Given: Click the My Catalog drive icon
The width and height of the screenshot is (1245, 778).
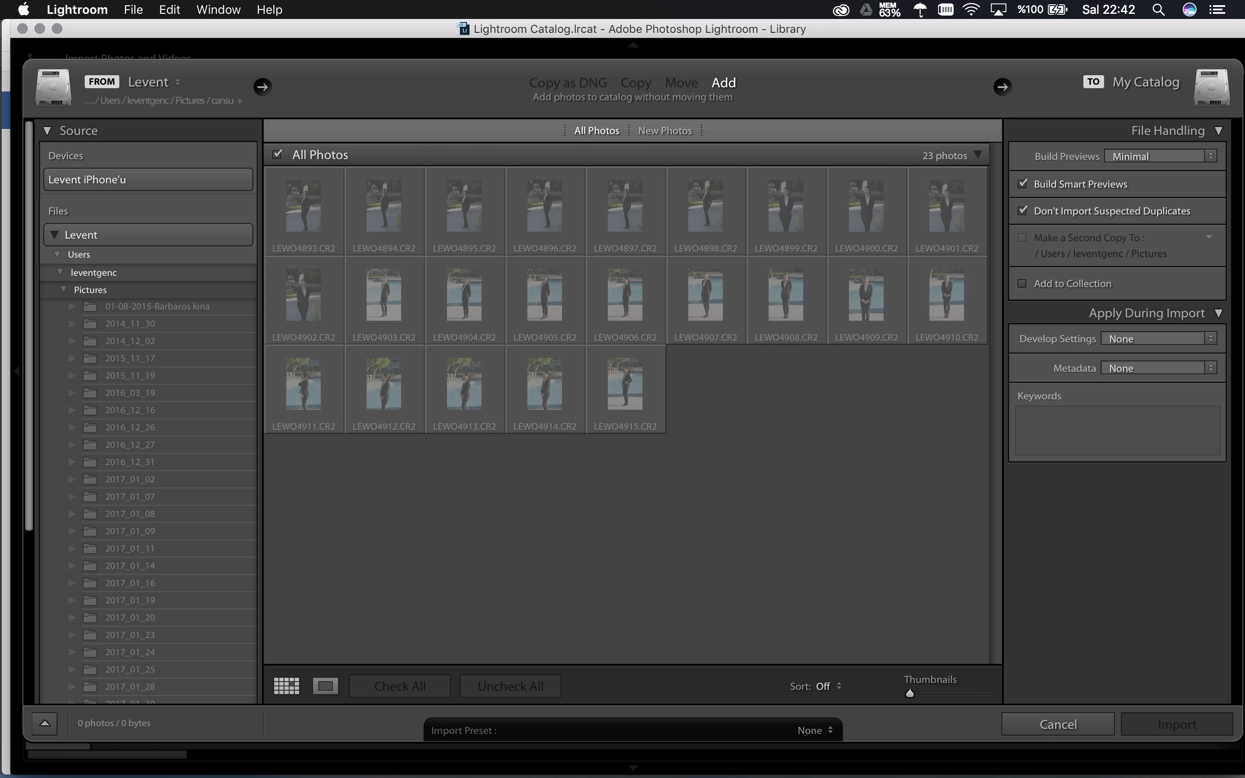Looking at the screenshot, I should pos(1211,87).
